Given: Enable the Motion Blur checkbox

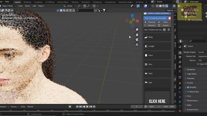Looking at the screenshot, I should click(188, 92).
